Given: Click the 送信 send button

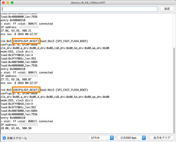Looking at the screenshot, I should click(167, 9).
